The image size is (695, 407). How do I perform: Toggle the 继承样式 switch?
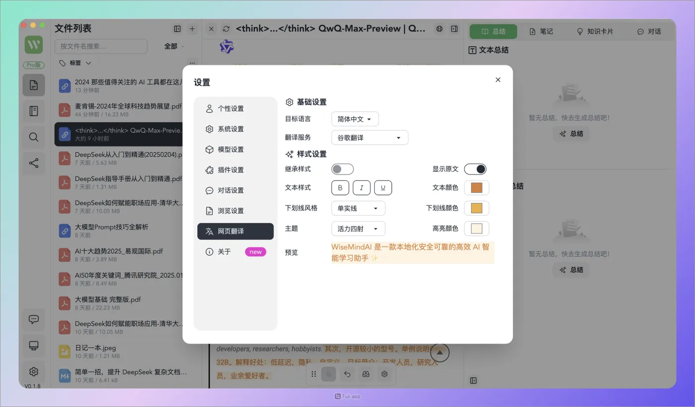point(343,169)
